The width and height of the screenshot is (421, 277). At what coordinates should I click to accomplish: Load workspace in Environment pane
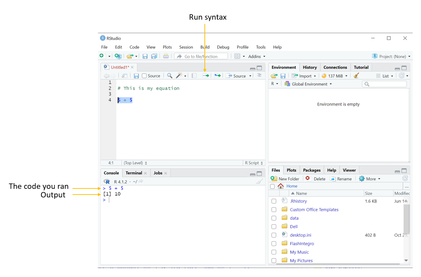pos(274,76)
